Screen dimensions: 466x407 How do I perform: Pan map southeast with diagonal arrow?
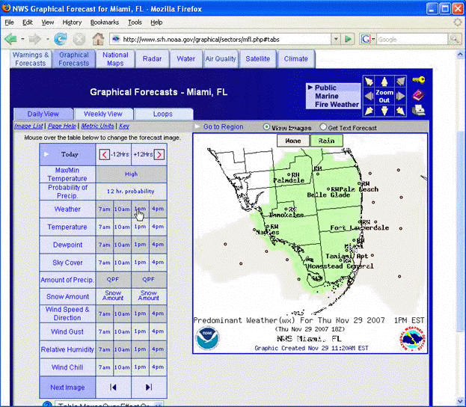click(400, 111)
